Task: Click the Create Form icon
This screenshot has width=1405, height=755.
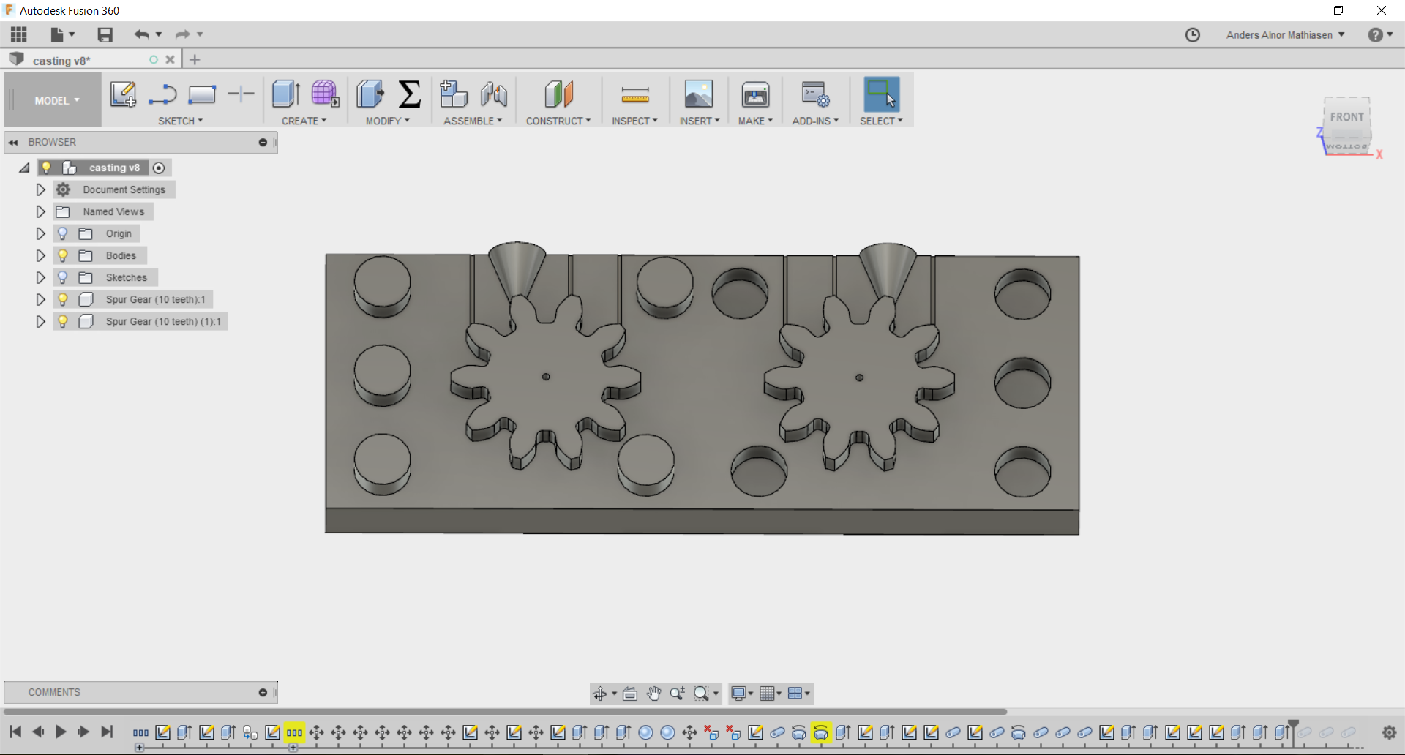Action: (x=325, y=94)
